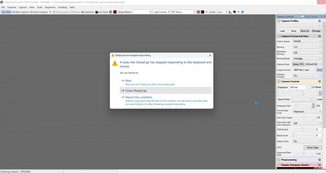
Task: Open the capture area 6224x4168 dropdown
Action: 313,64
